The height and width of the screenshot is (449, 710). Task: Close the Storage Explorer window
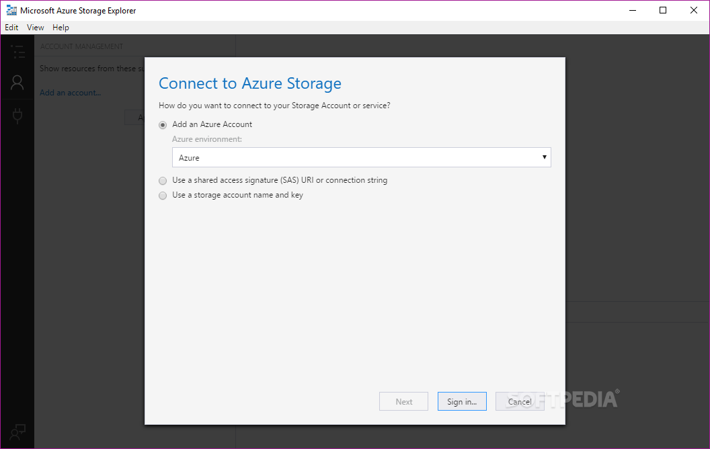694,10
